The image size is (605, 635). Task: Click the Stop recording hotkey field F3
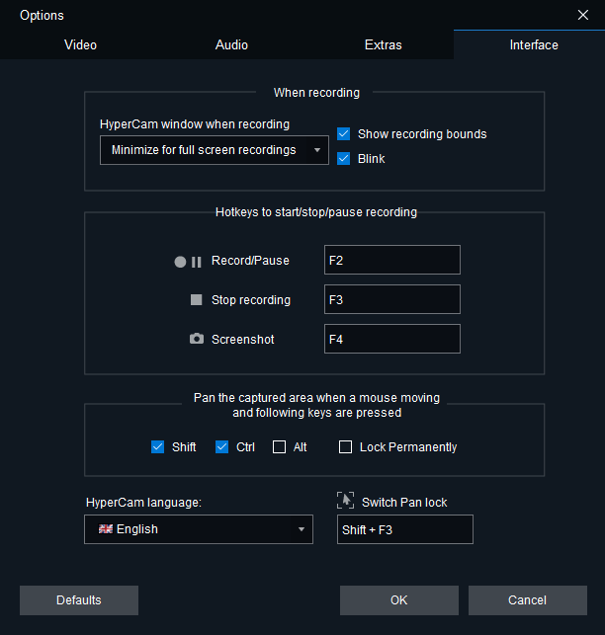point(392,299)
